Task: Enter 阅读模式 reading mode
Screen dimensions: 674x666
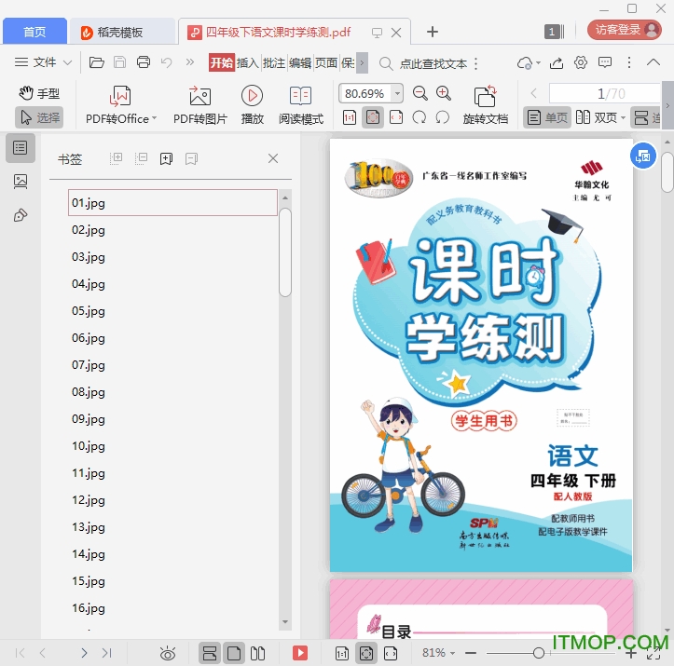Action: (x=300, y=105)
